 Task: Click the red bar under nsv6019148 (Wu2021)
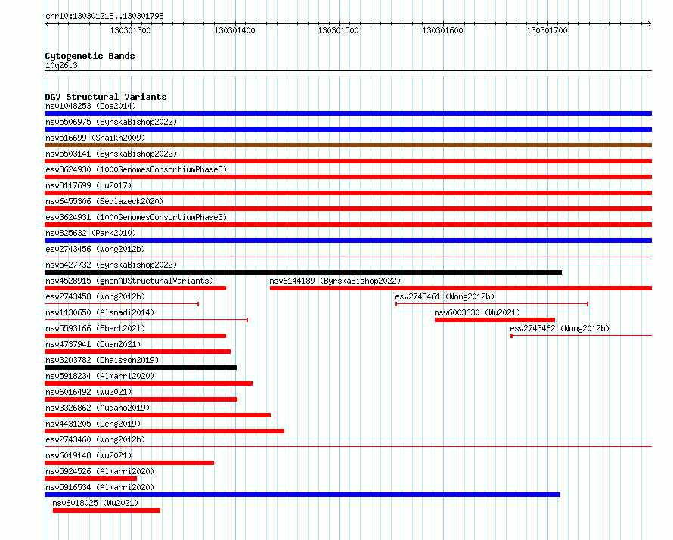[x=129, y=463]
